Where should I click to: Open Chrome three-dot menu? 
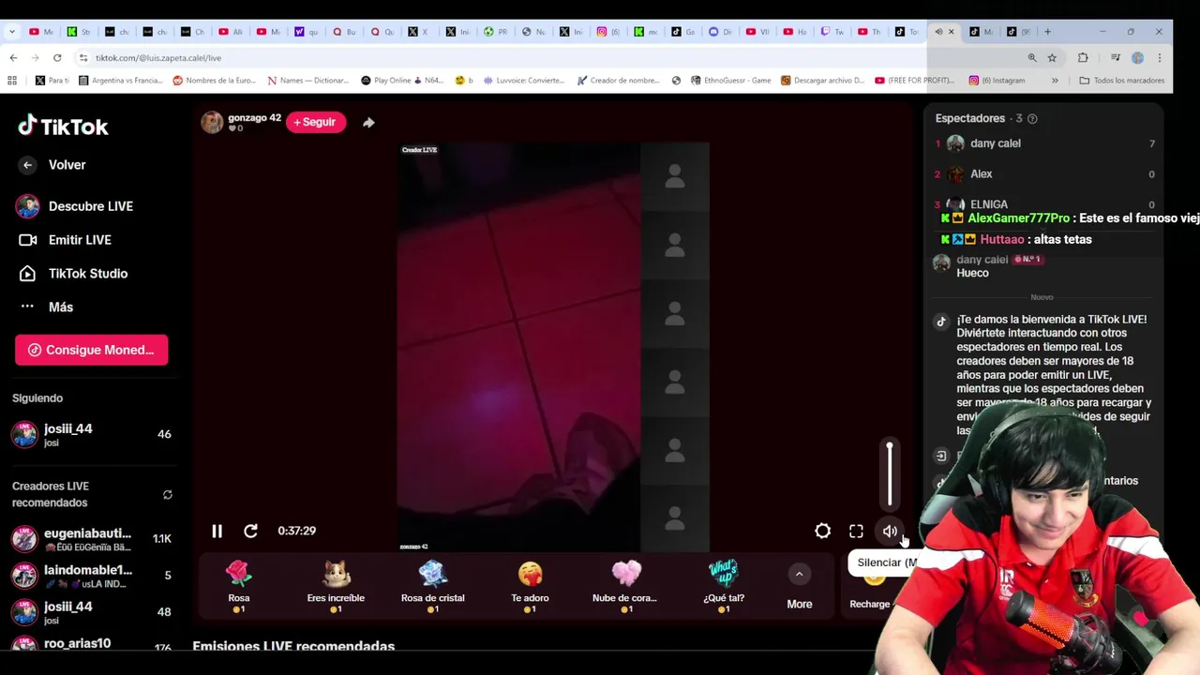pos(1160,57)
